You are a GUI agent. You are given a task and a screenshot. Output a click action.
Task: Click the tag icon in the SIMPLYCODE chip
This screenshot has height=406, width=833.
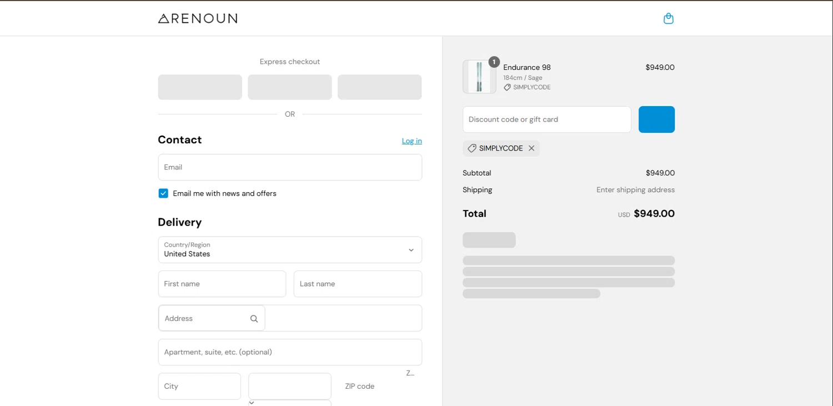pos(471,148)
